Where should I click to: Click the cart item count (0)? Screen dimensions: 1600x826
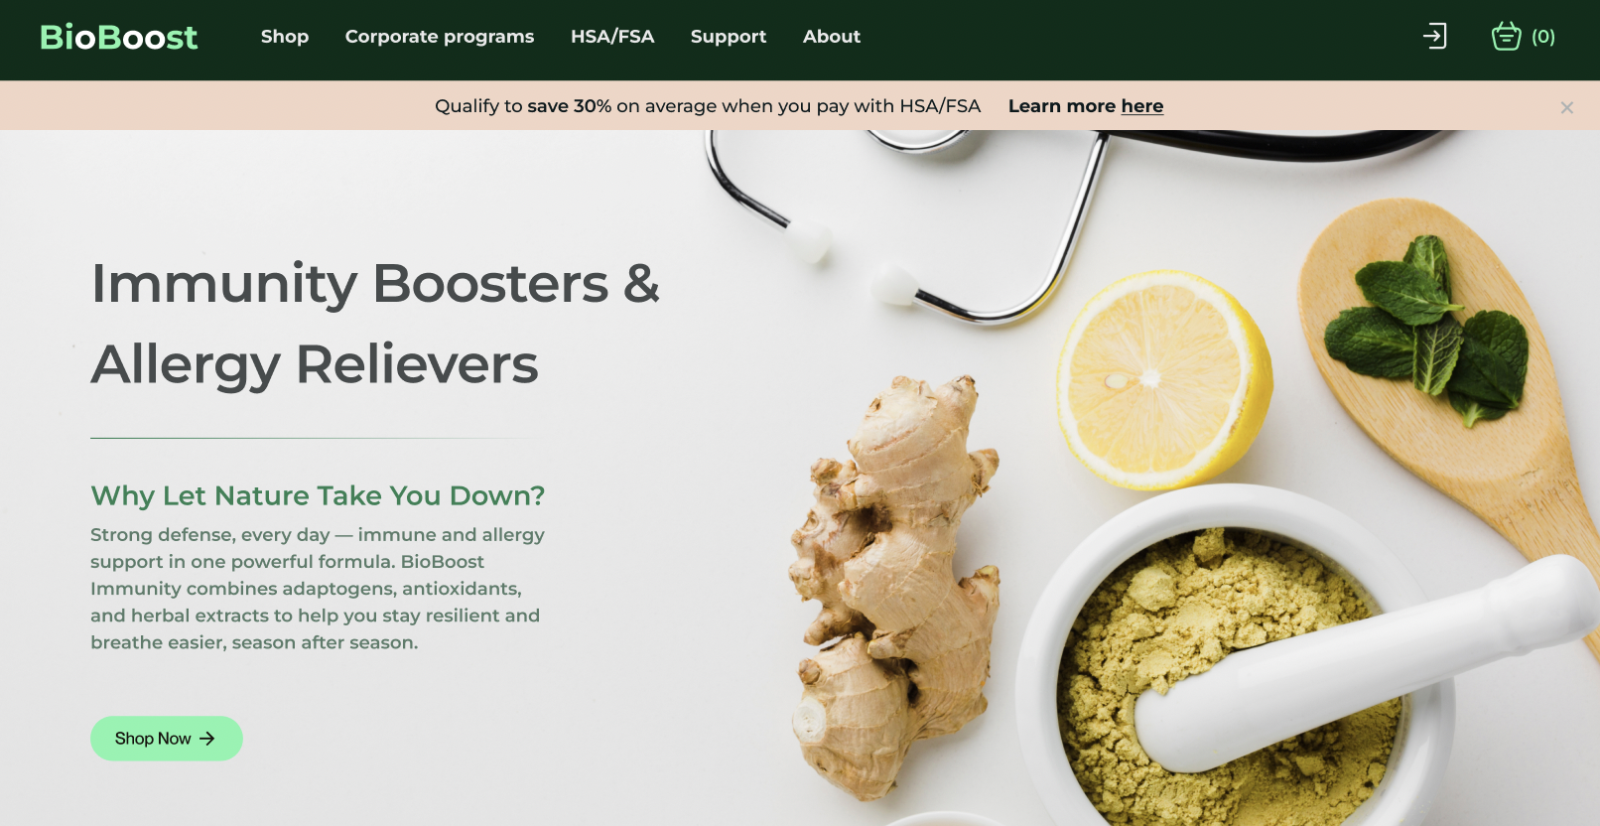[x=1542, y=37]
